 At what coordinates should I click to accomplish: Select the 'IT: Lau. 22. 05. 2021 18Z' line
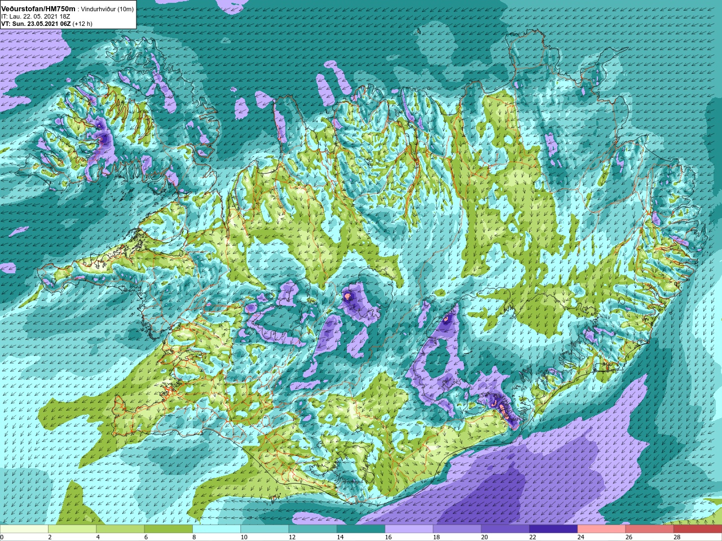click(36, 16)
